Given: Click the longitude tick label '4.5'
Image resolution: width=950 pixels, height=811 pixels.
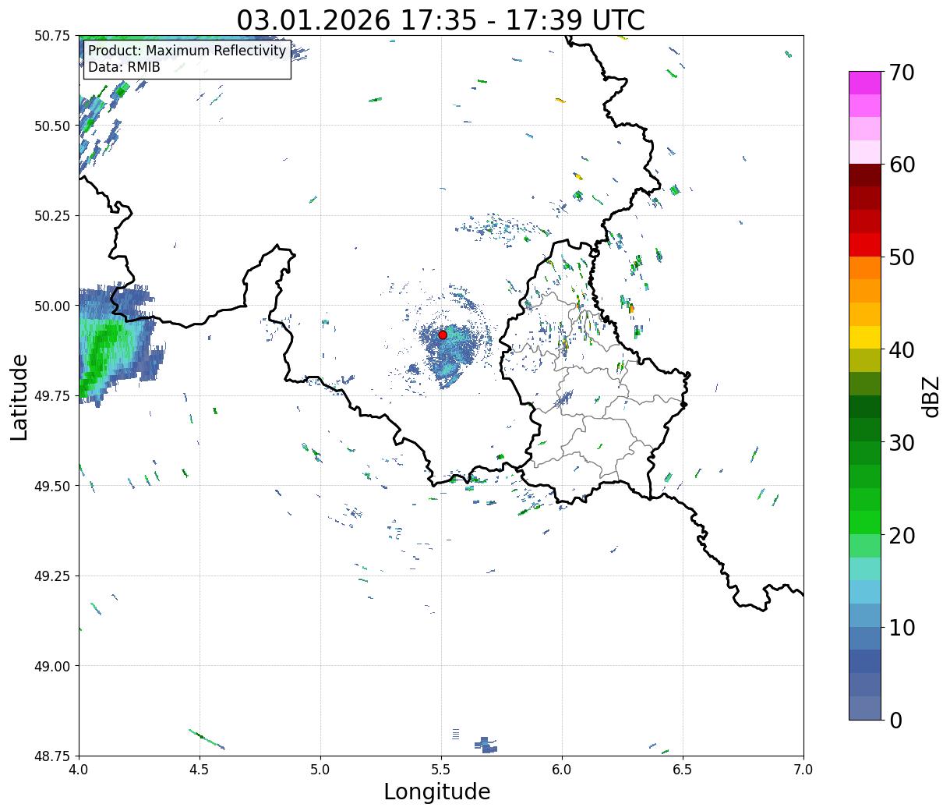Looking at the screenshot, I should pyautogui.click(x=200, y=769).
